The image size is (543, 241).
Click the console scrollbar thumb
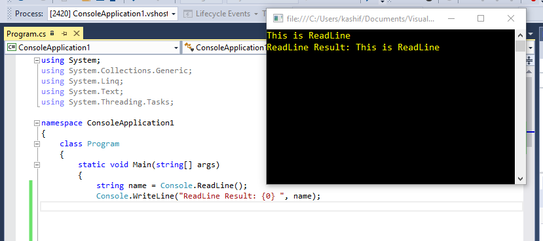tap(520, 46)
